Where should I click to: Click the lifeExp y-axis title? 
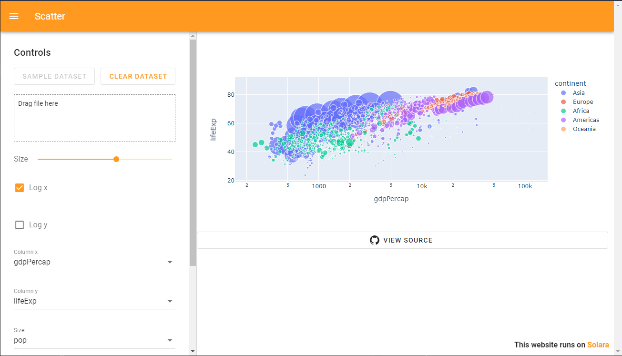(x=214, y=130)
